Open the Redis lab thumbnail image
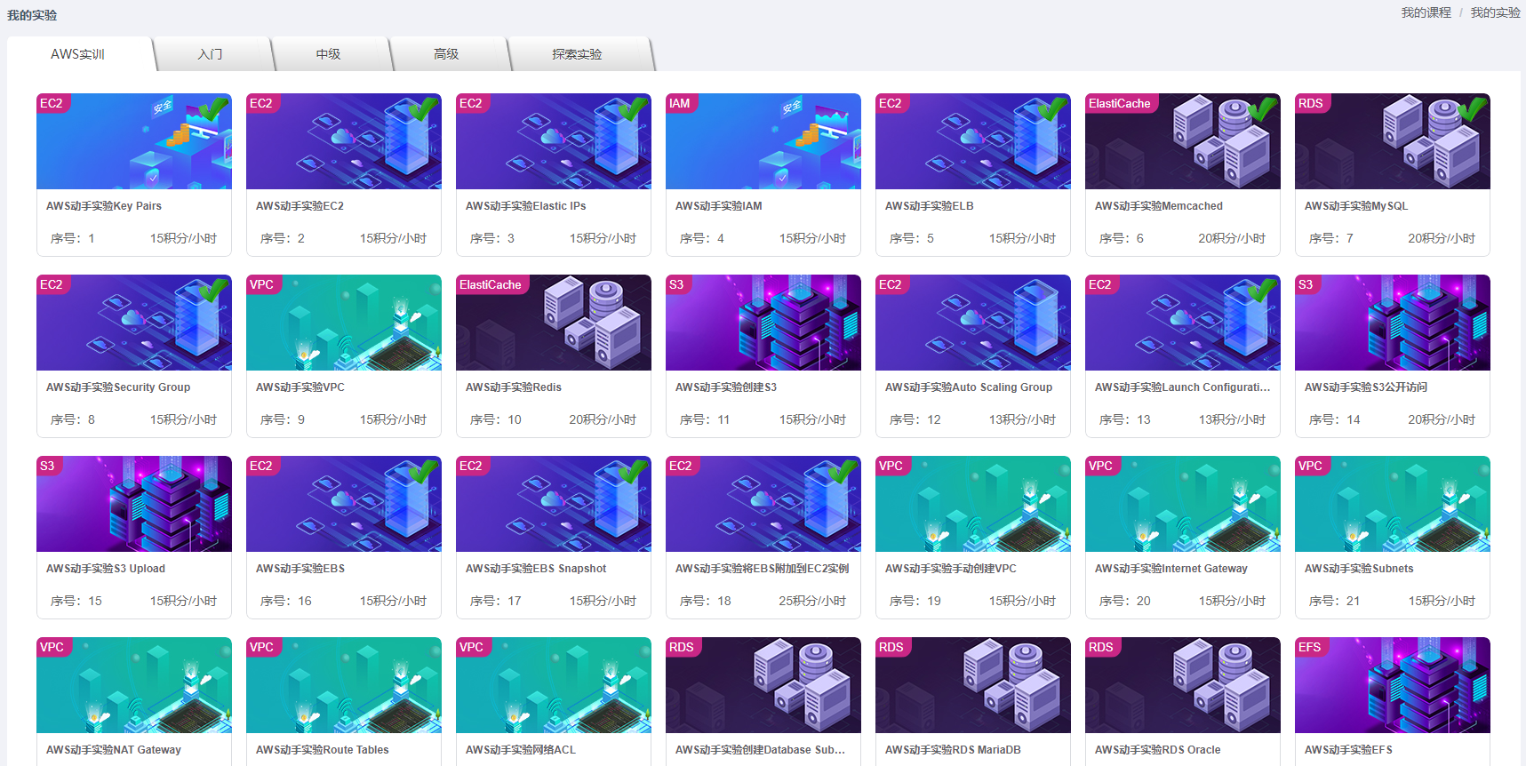 [553, 323]
